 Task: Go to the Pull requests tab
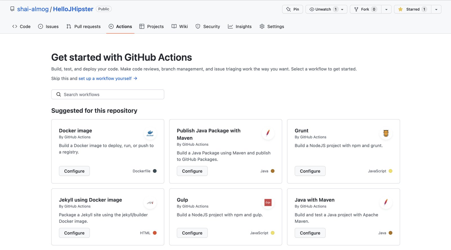83,26
